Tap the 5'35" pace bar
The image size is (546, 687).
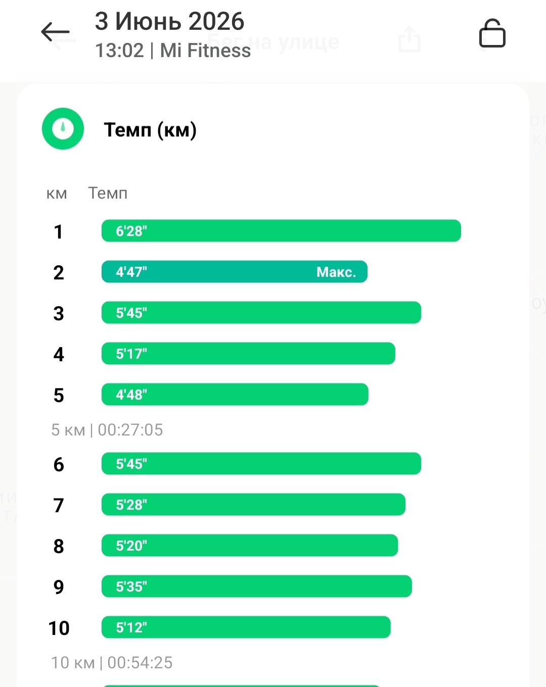pyautogui.click(x=257, y=586)
